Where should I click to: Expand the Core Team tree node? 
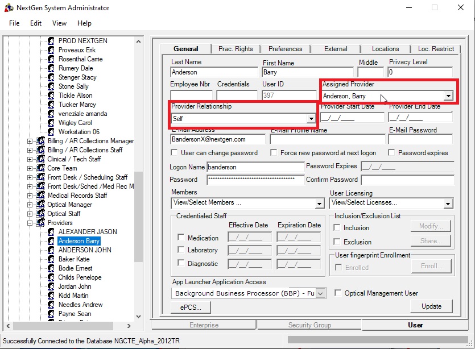[30, 168]
